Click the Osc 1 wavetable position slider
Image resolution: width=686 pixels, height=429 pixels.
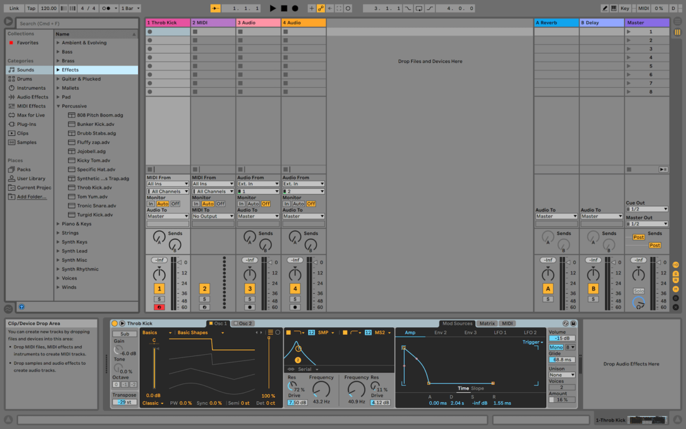point(269,365)
